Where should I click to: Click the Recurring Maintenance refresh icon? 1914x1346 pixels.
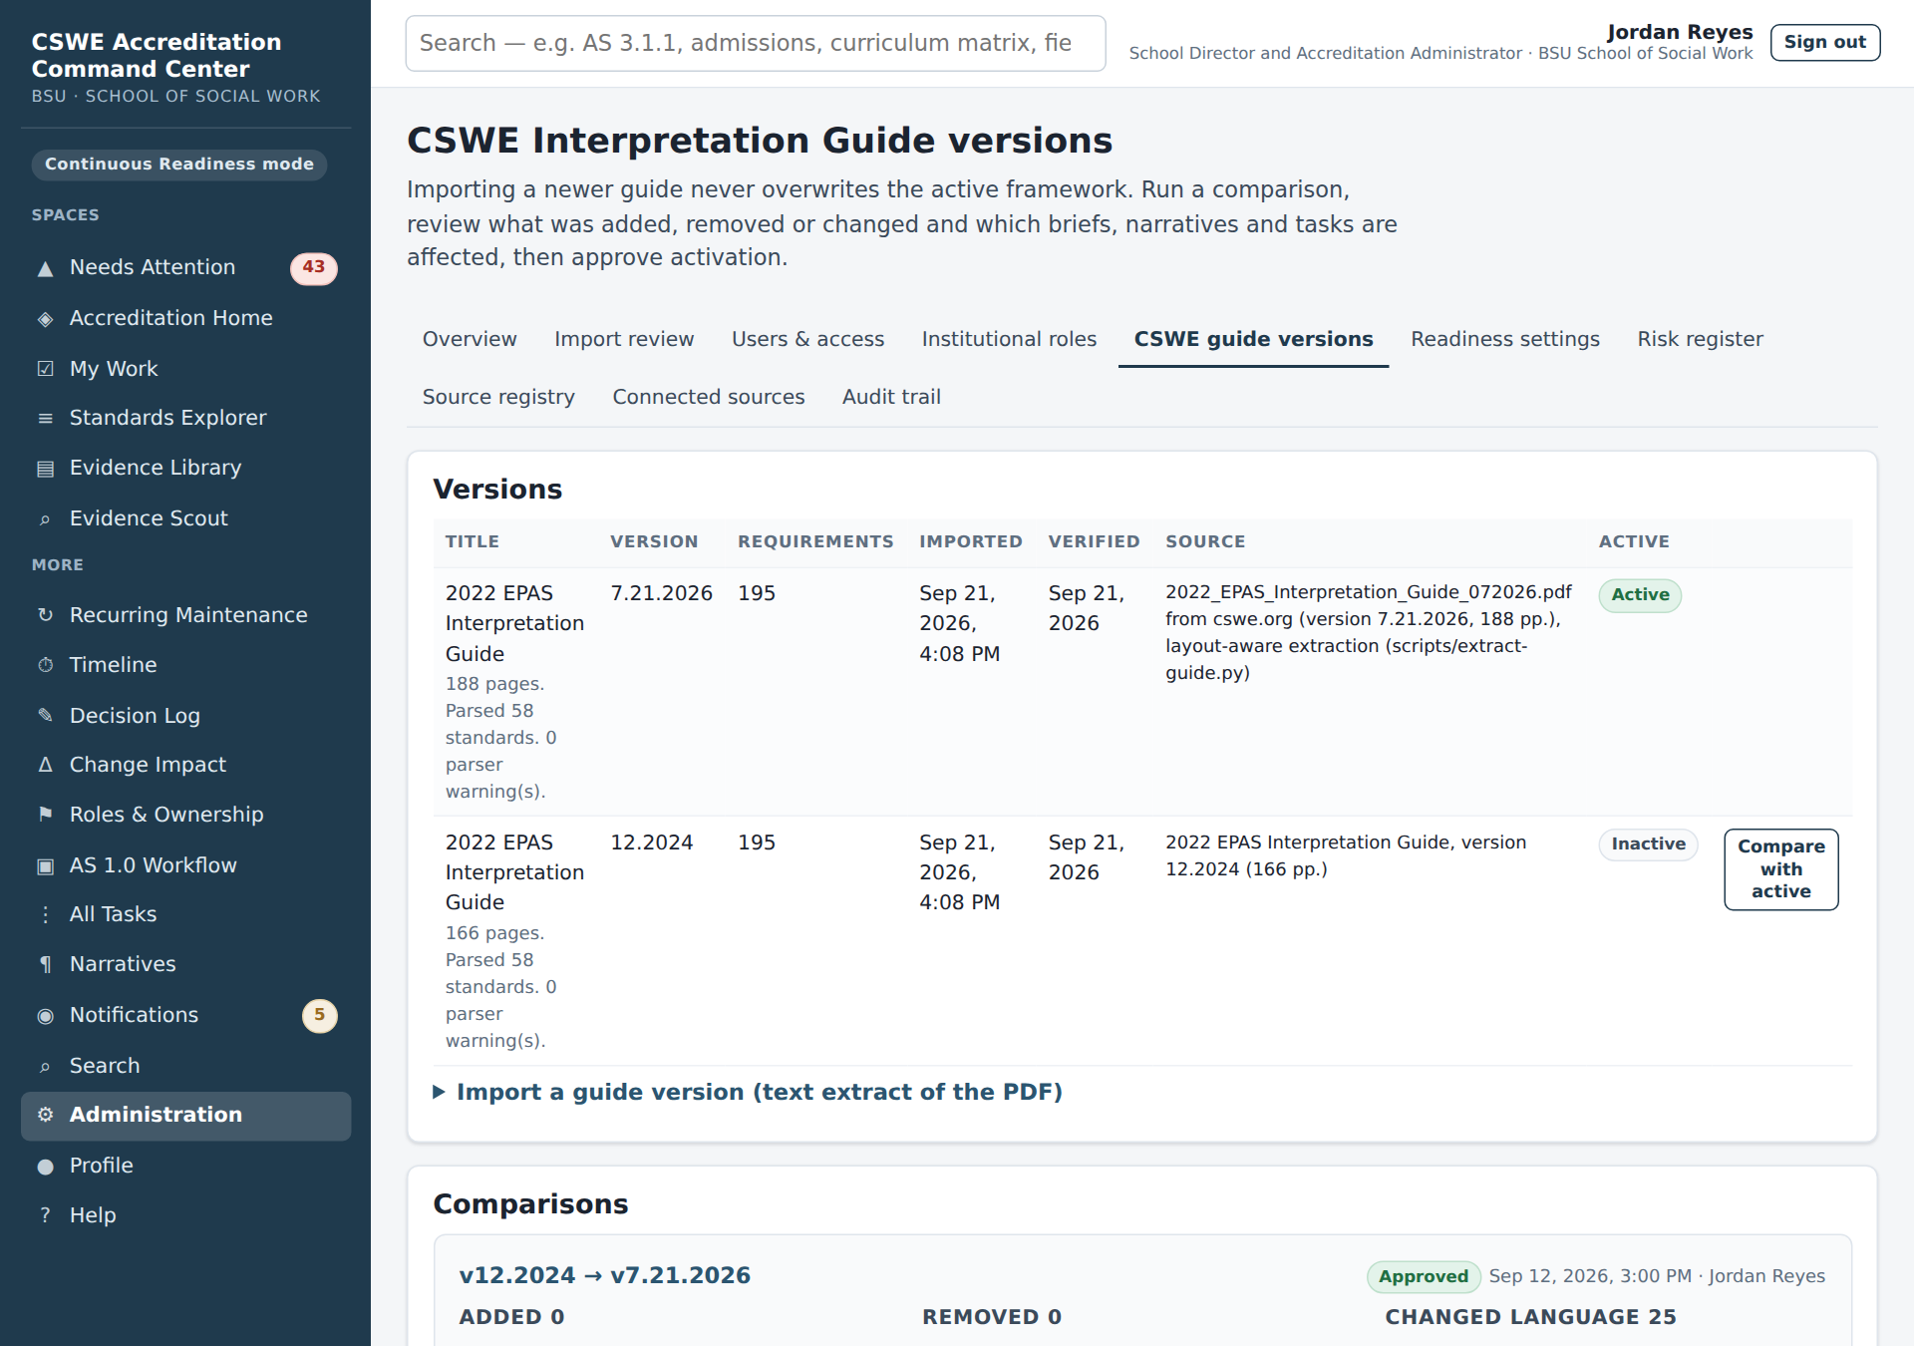45,615
